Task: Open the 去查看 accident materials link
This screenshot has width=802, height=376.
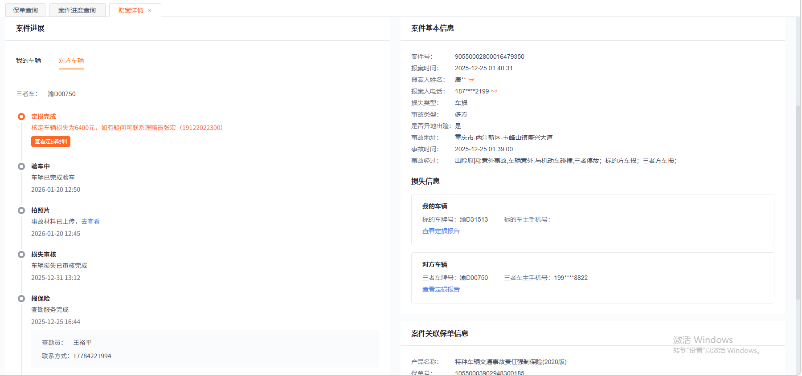Action: point(90,222)
